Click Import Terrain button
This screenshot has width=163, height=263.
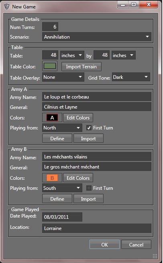81,67
